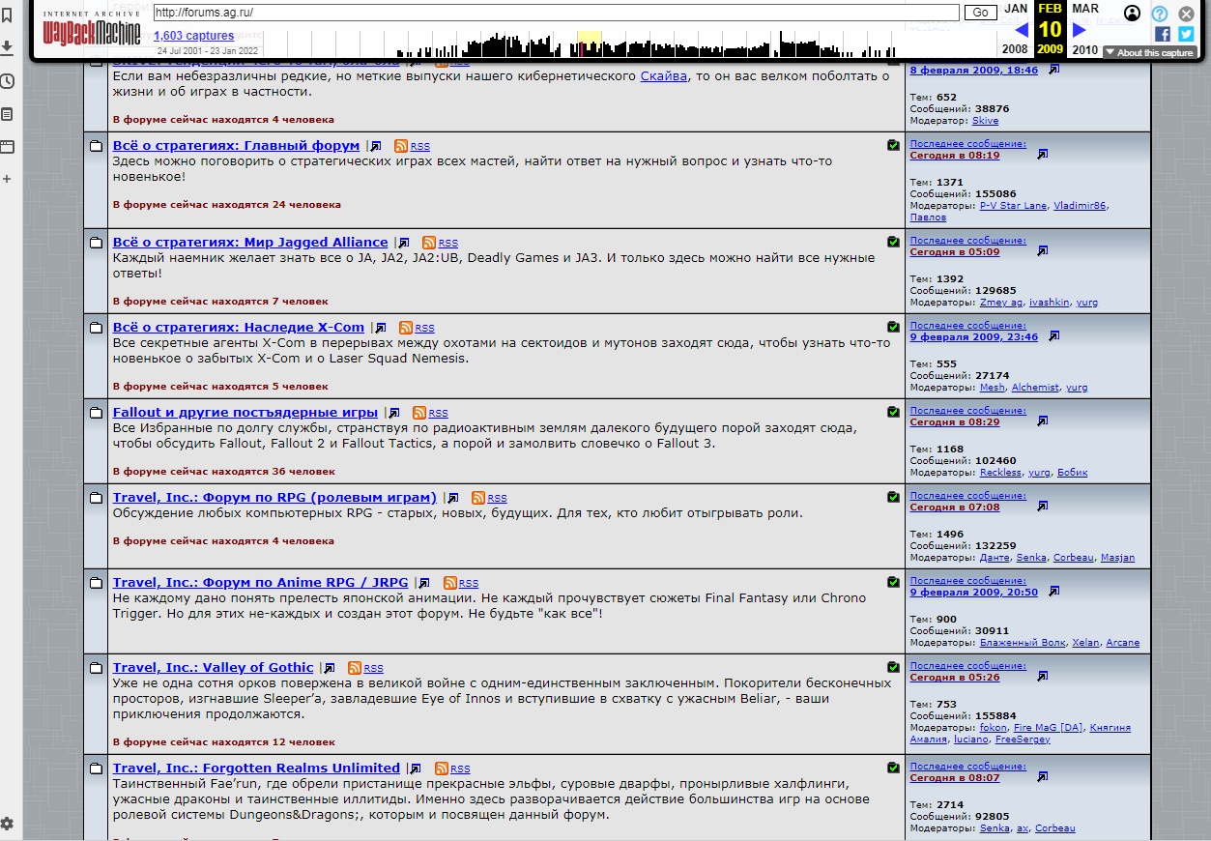Open the settings gear in the sidebar bottom
The image size is (1211, 841).
(x=7, y=824)
